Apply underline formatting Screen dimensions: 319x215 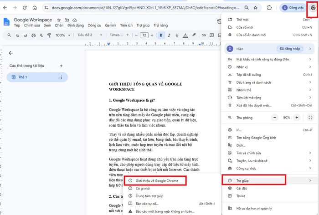pos(177,35)
